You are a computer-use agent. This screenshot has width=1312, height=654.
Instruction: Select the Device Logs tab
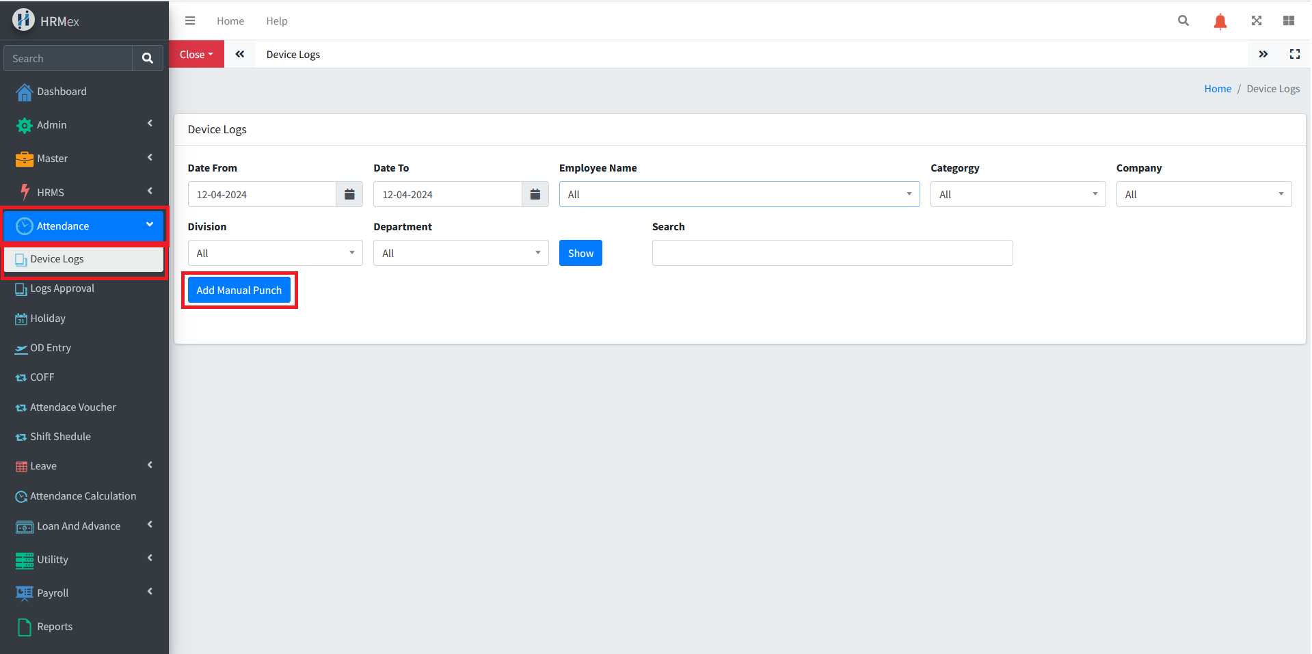tap(293, 55)
